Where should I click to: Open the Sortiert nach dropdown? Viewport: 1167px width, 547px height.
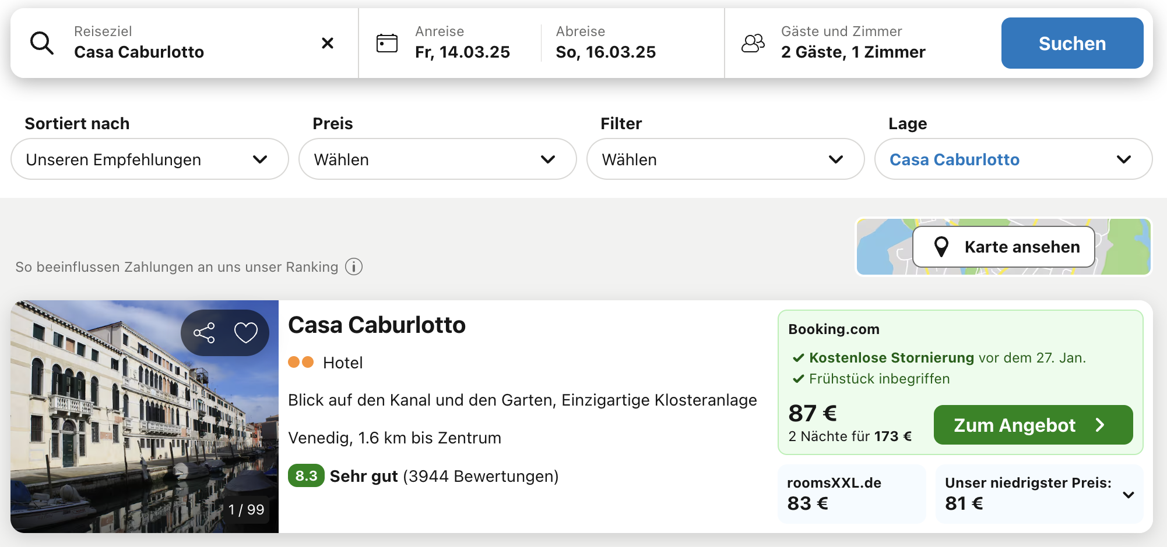(150, 159)
